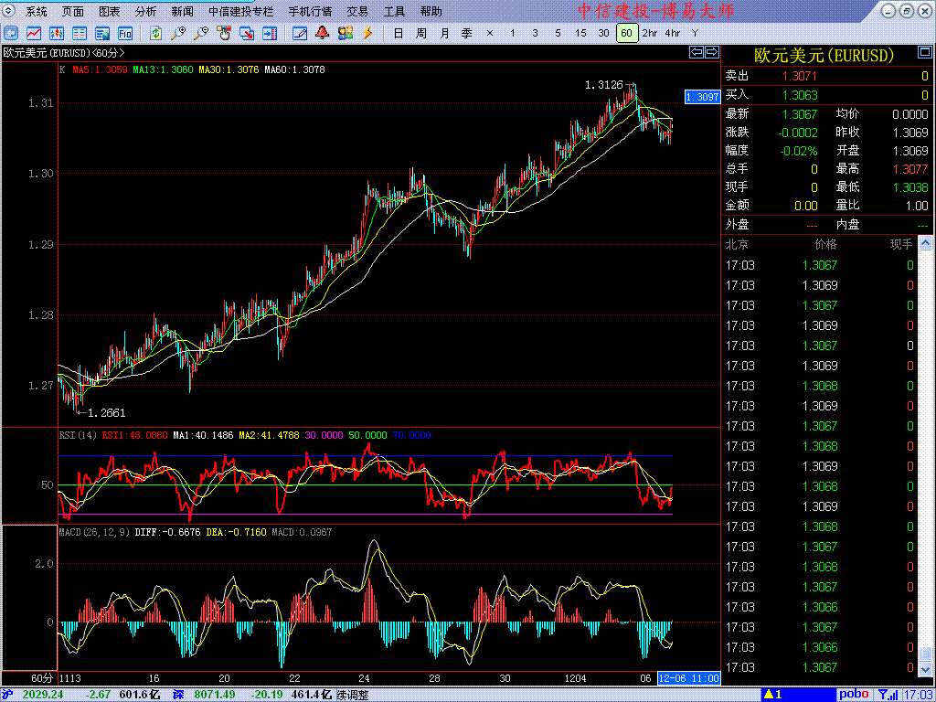
Task: Select the 15 minute period
Action: [x=580, y=34]
